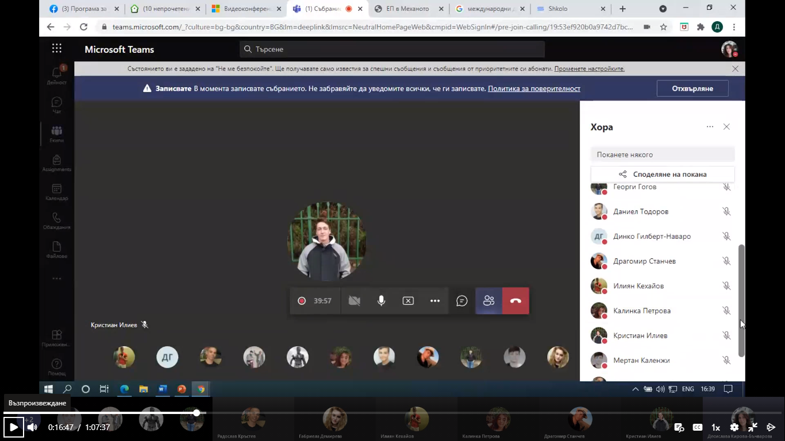This screenshot has width=785, height=441.
Task: Play the video recording
Action: (13, 427)
